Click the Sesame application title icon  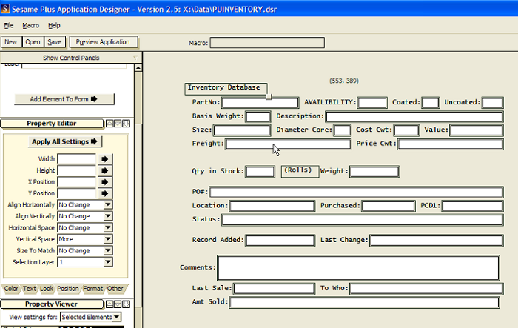pyautogui.click(x=5, y=8)
